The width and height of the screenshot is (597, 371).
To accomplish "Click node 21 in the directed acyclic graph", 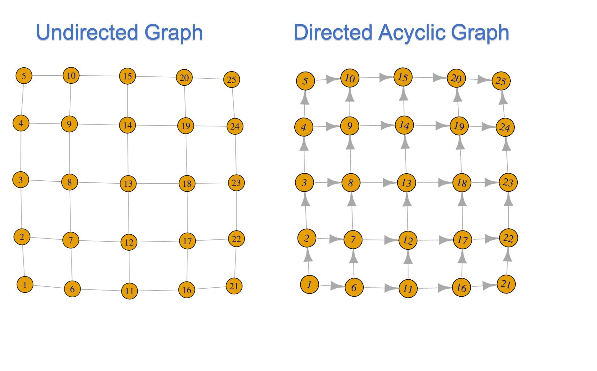I will point(506,284).
